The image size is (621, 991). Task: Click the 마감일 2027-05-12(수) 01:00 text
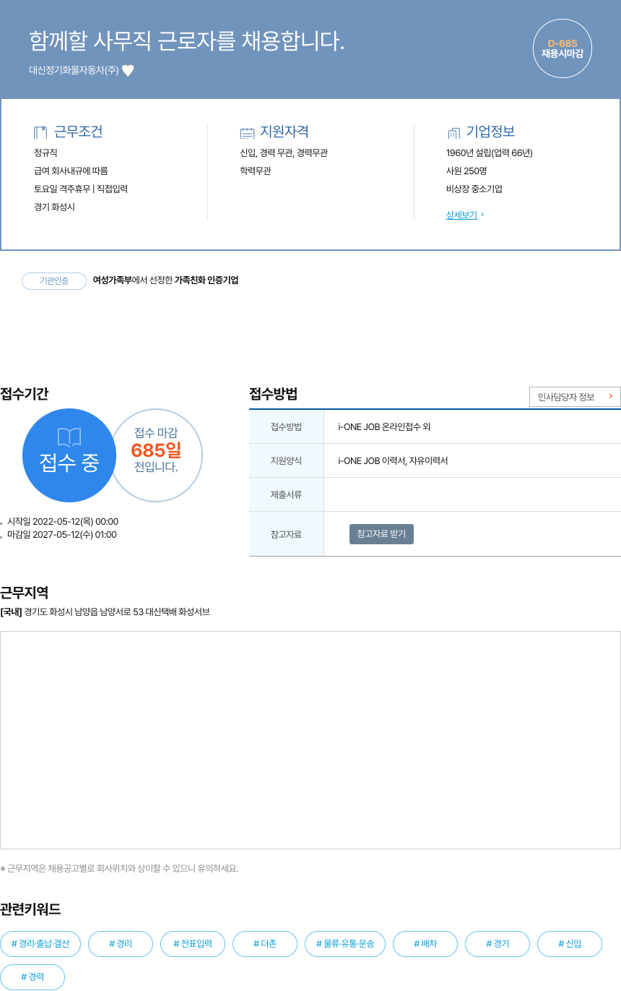61,535
